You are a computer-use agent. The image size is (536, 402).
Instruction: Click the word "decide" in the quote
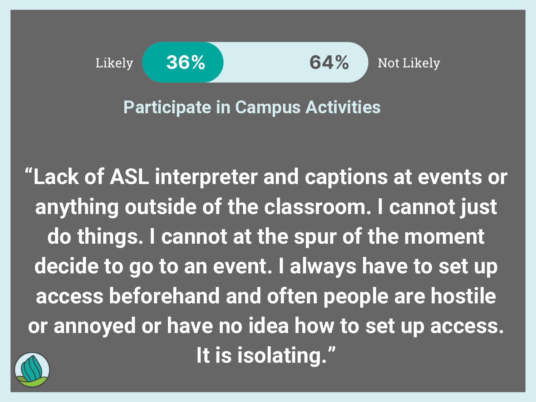coord(66,266)
